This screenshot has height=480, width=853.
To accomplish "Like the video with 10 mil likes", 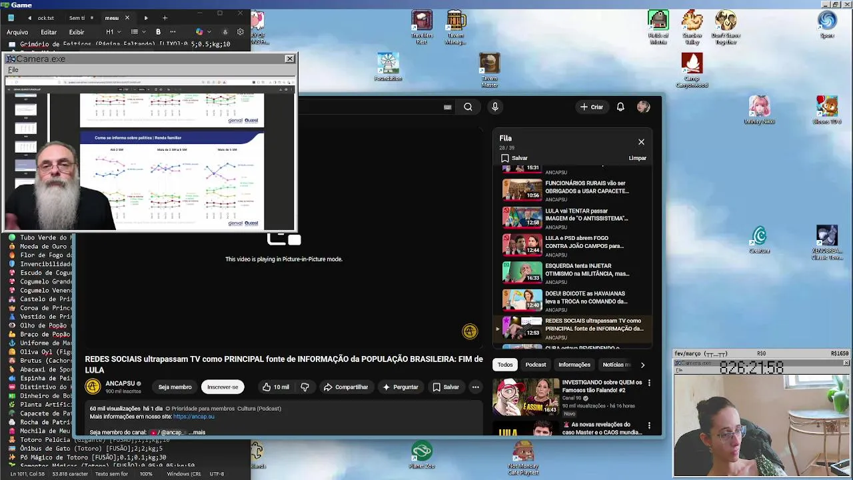I will pos(275,387).
